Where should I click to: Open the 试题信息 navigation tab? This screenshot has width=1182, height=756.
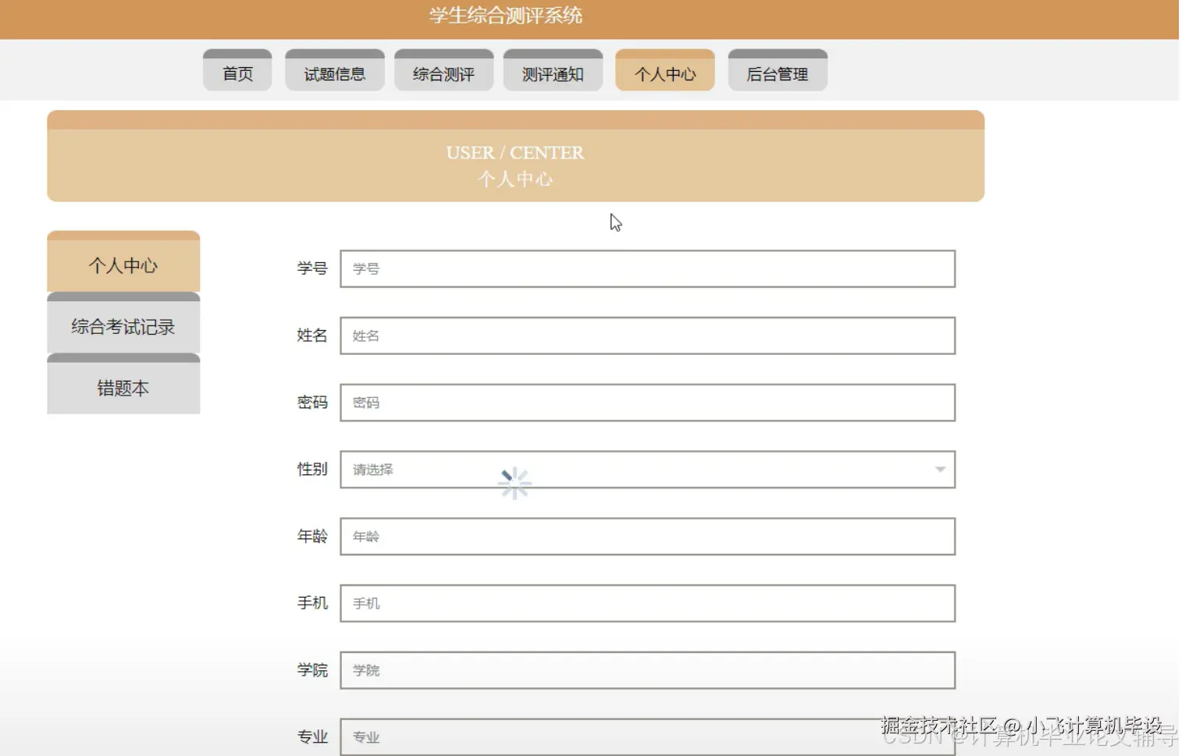pyautogui.click(x=335, y=70)
